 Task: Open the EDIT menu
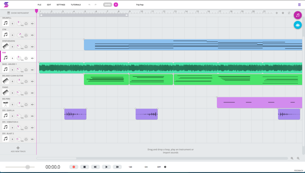[49, 5]
